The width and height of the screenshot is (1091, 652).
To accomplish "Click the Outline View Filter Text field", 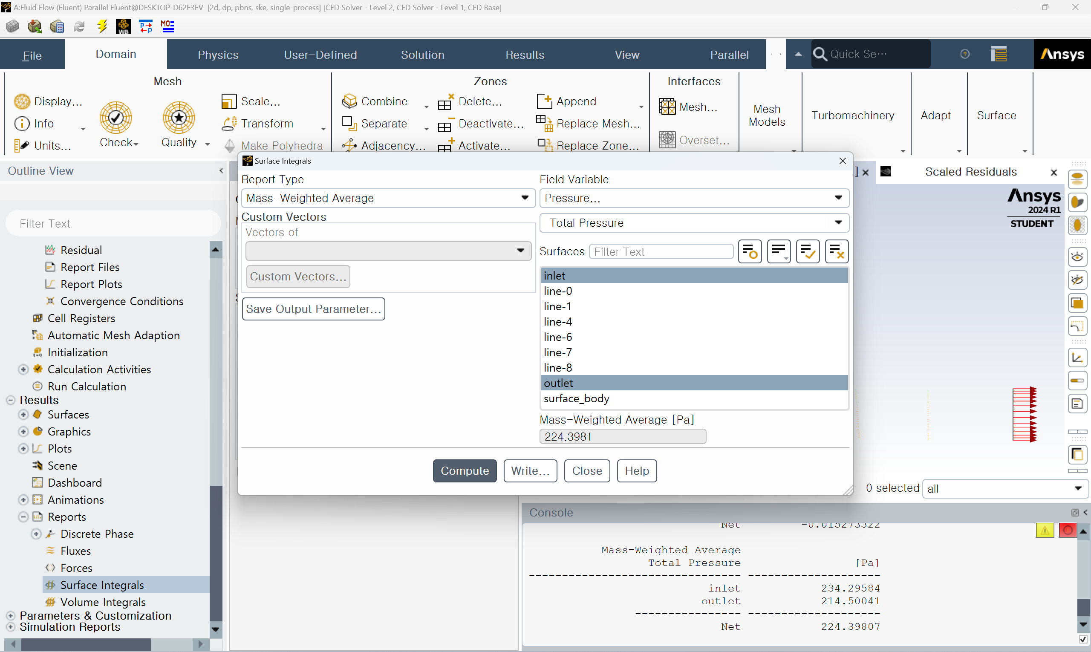I will pyautogui.click(x=113, y=224).
